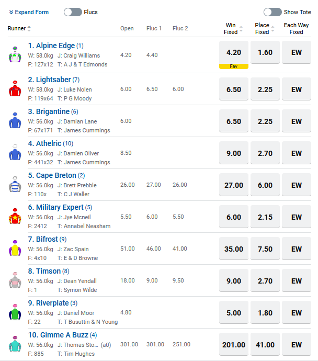Click Bifrost purple and yellow silks icon
The height and width of the screenshot is (361, 318).
point(14,249)
